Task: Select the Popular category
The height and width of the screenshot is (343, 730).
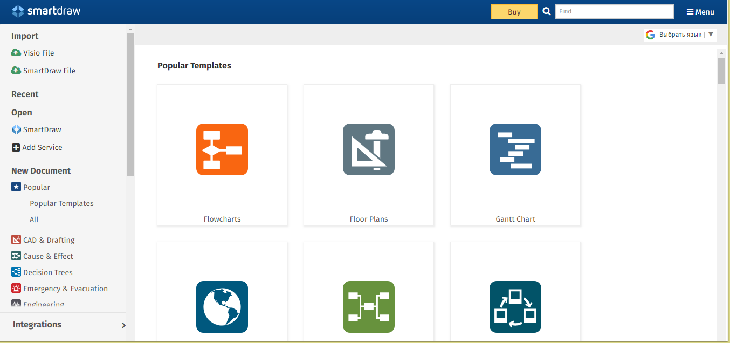Action: click(x=37, y=187)
